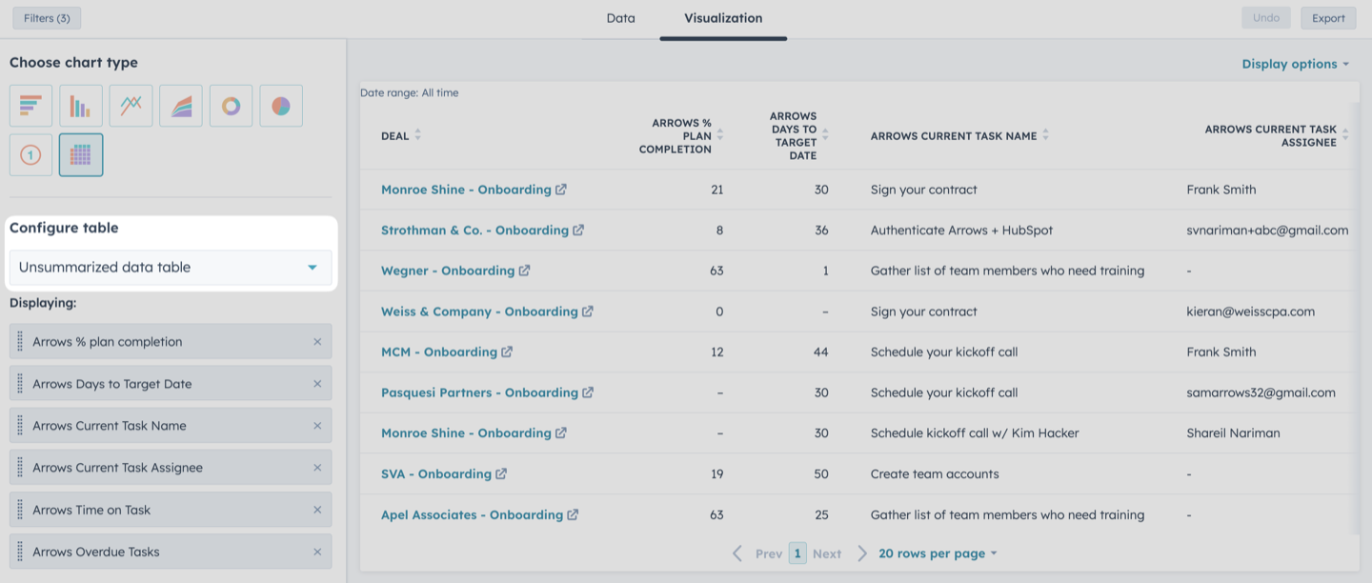Select the Visualization tab

coord(723,18)
